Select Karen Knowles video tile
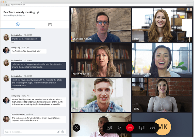The image size is (194, 137). point(101,60)
